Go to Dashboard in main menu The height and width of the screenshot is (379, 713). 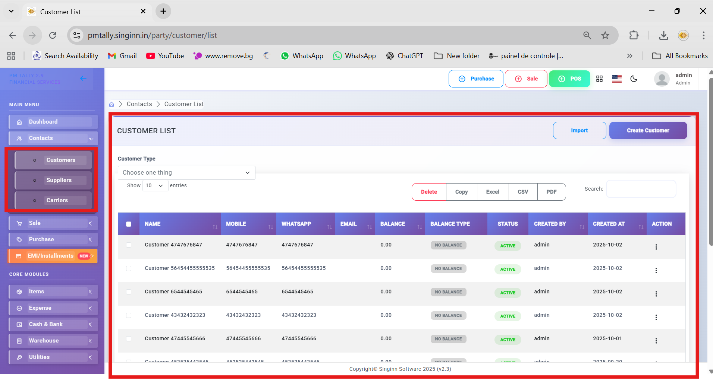point(53,122)
